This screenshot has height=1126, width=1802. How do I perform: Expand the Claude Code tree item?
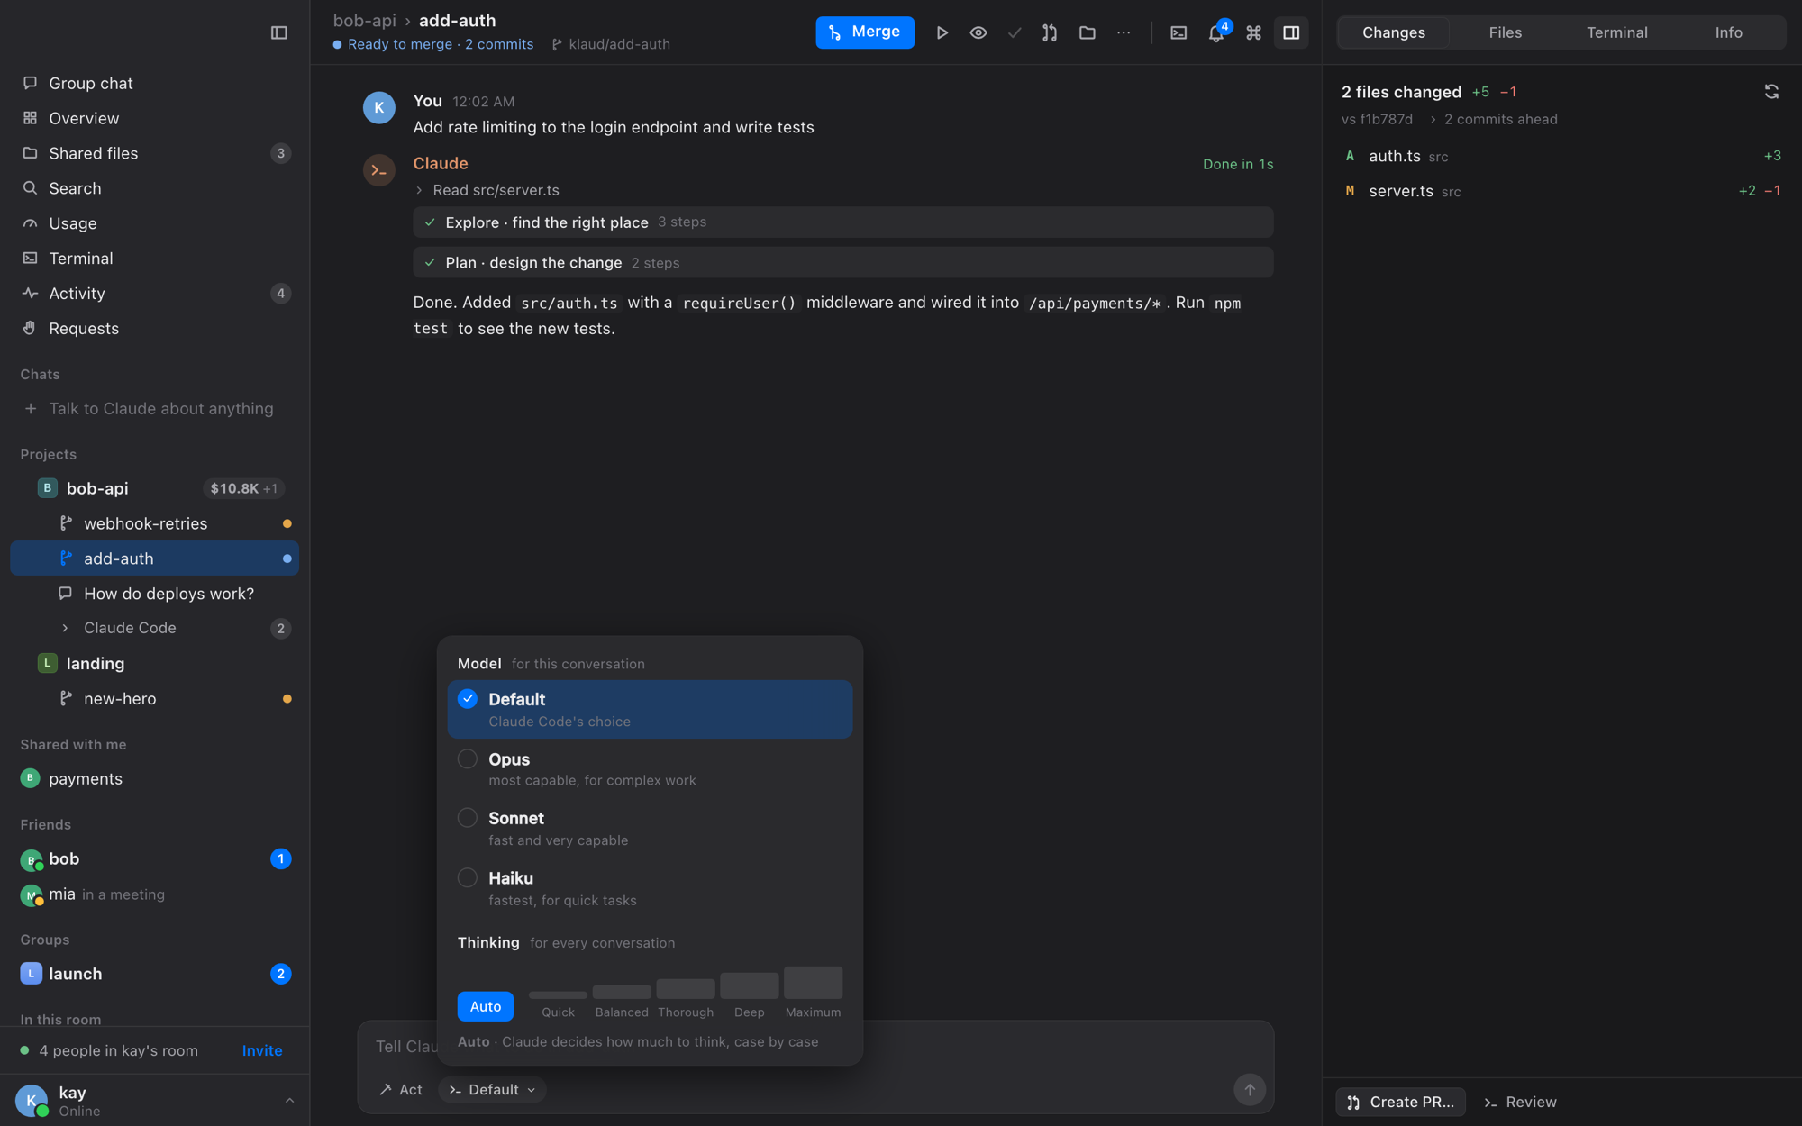point(65,628)
